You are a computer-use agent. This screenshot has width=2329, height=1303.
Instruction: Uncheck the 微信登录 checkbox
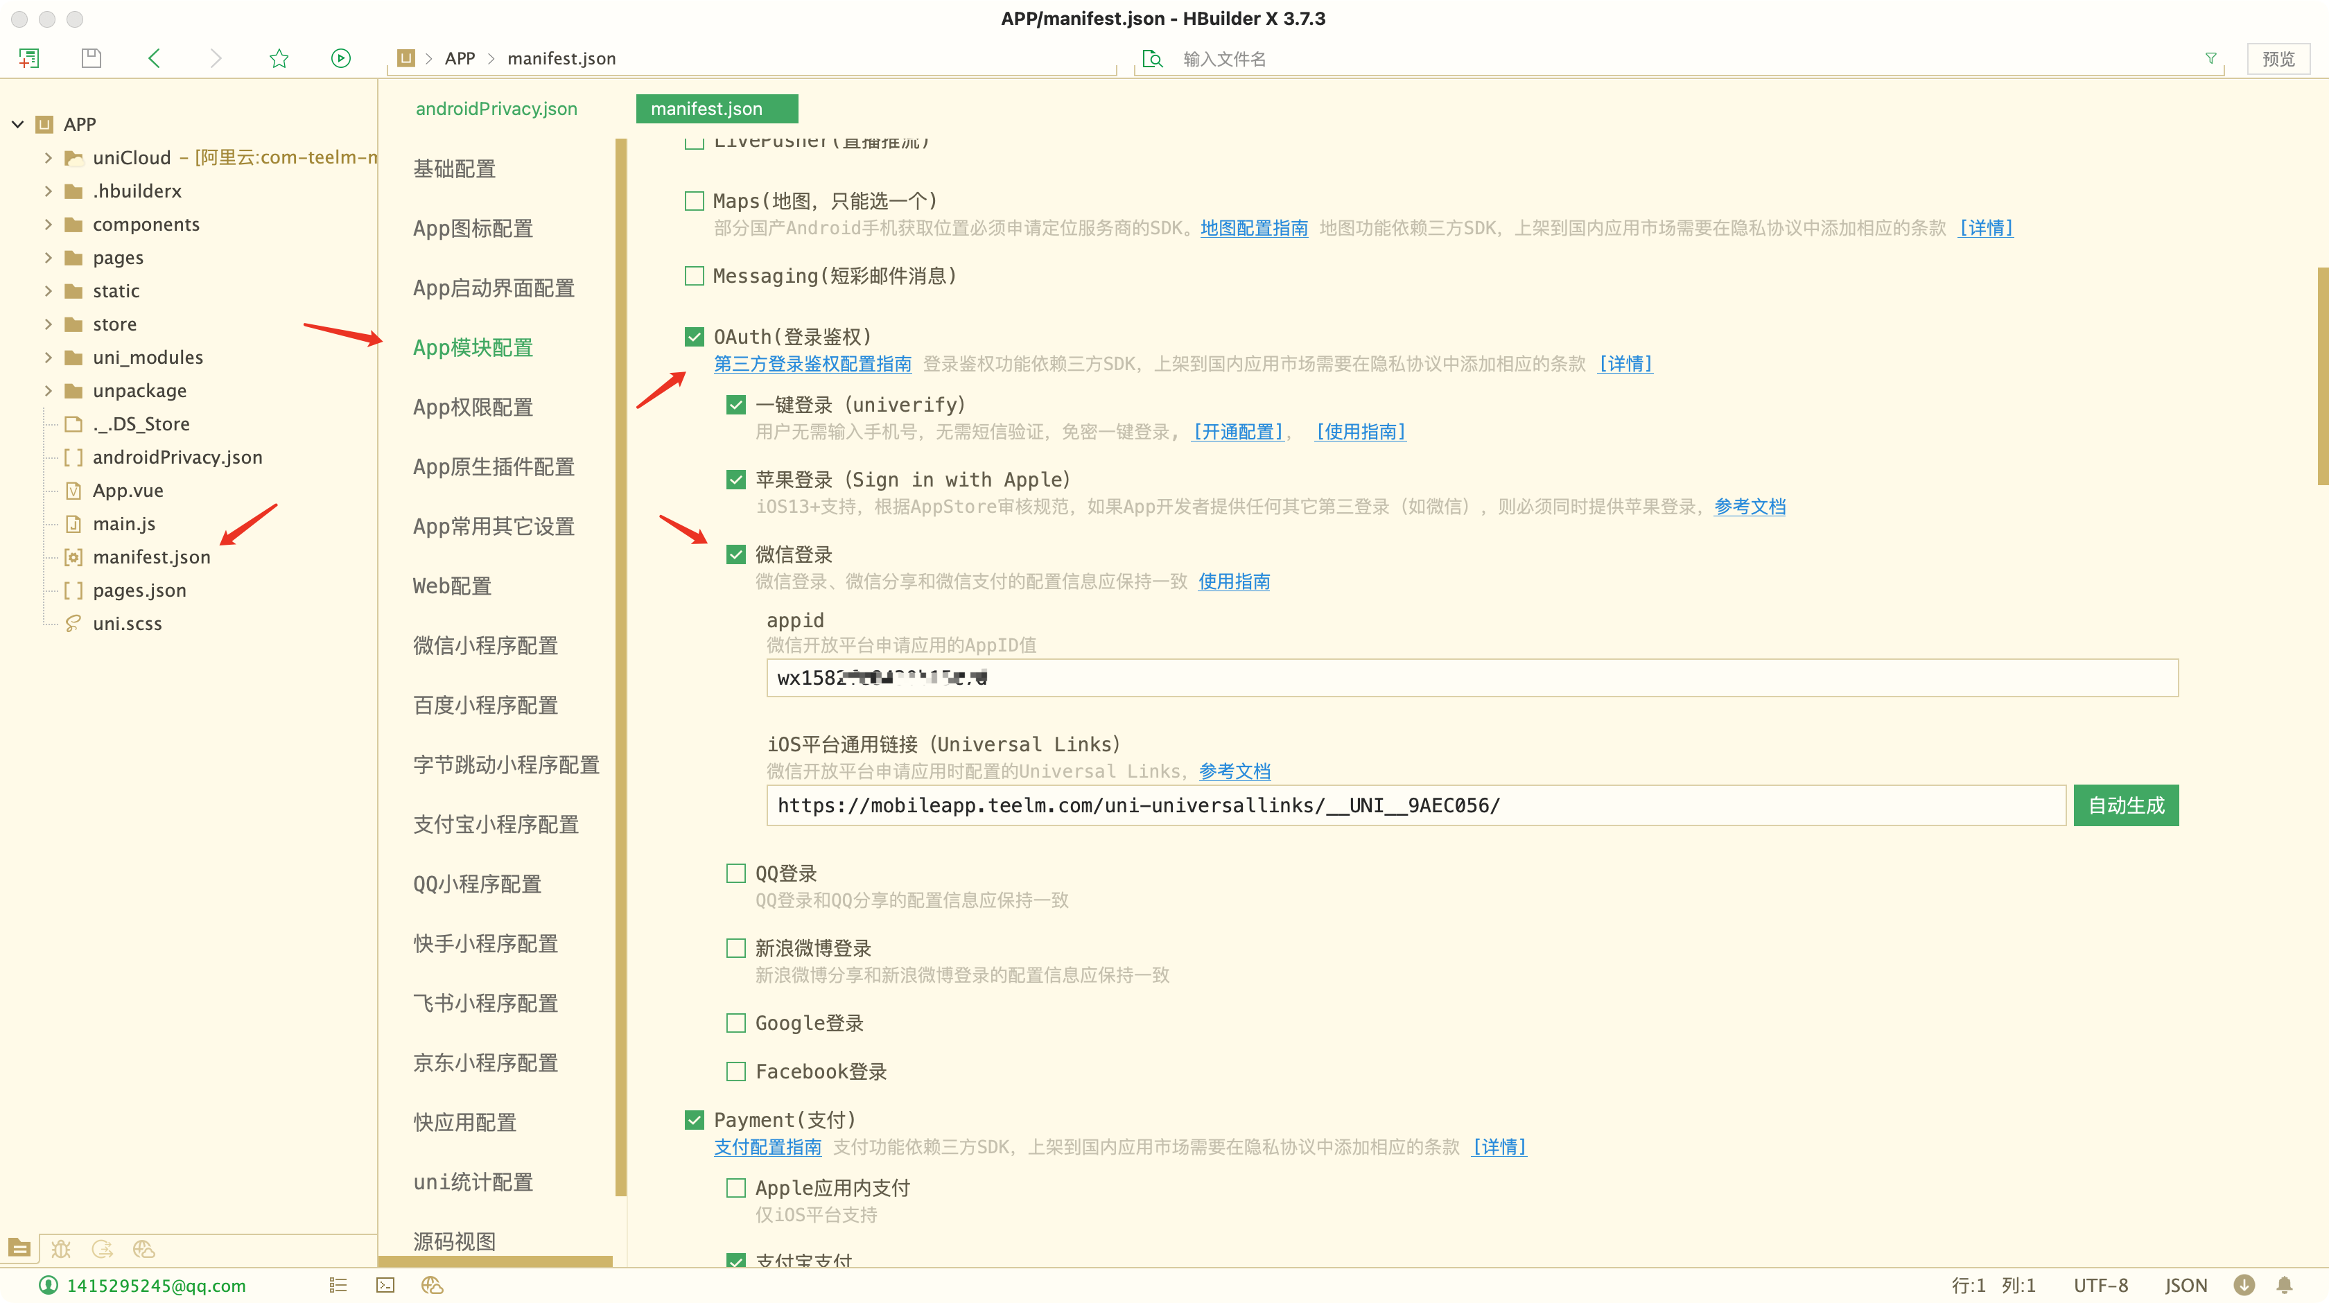(x=736, y=554)
